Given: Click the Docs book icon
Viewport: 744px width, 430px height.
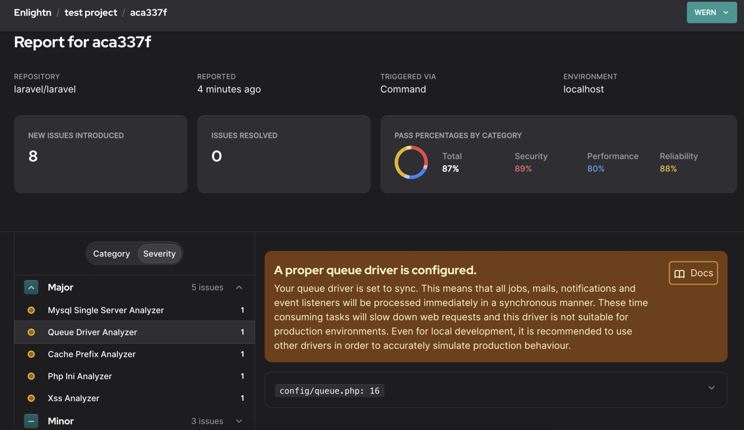Looking at the screenshot, I should pyautogui.click(x=680, y=273).
